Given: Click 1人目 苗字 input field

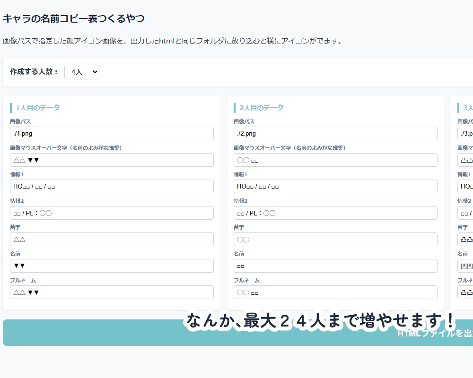Looking at the screenshot, I should click(x=112, y=240).
